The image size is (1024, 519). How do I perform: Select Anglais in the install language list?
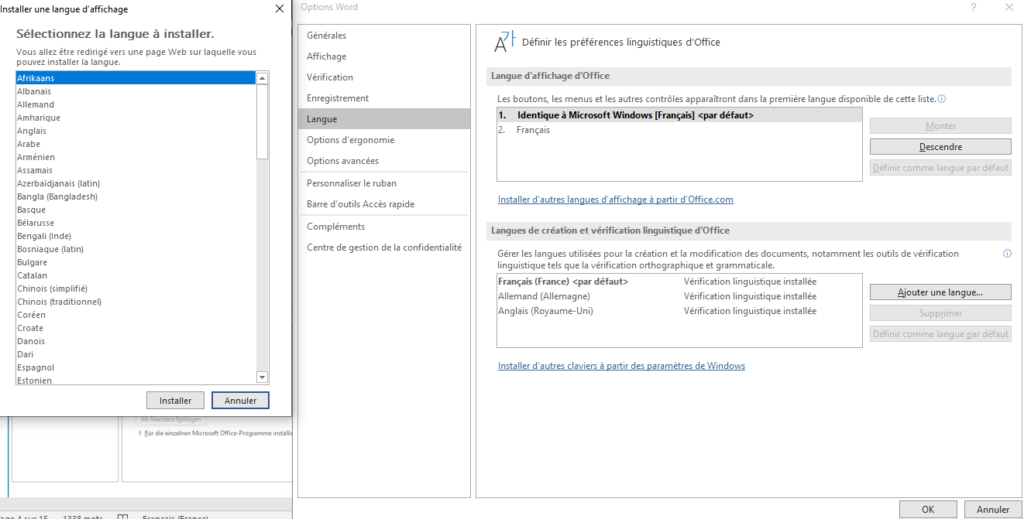(x=136, y=131)
